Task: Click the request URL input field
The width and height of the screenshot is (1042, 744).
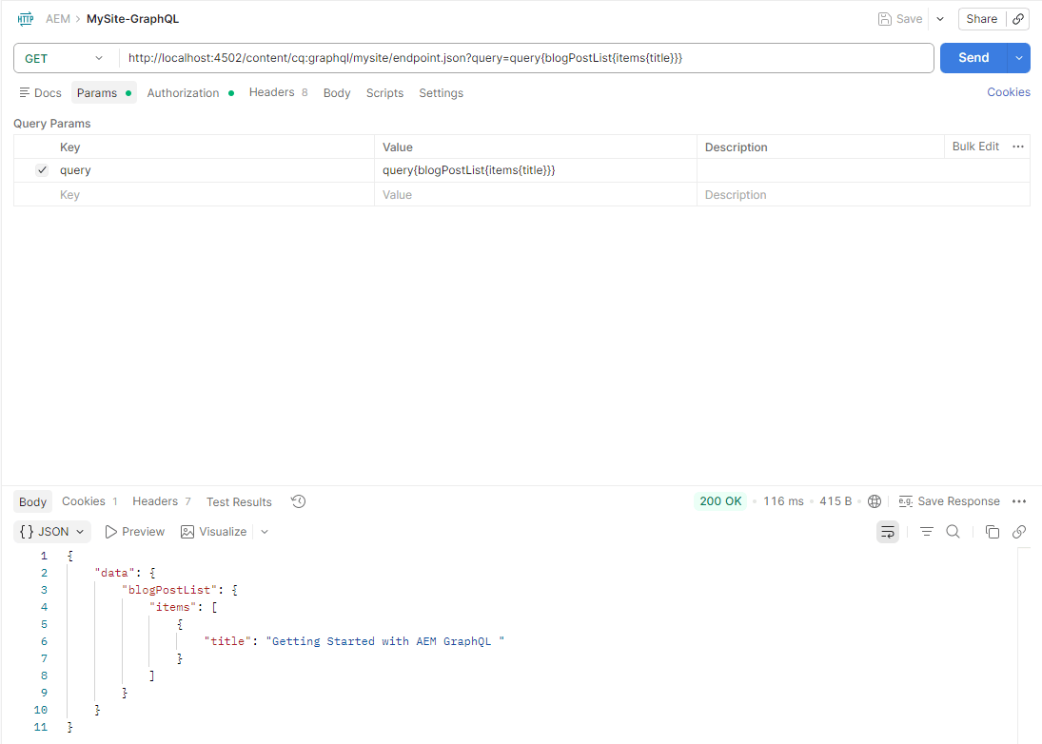Action: point(526,58)
